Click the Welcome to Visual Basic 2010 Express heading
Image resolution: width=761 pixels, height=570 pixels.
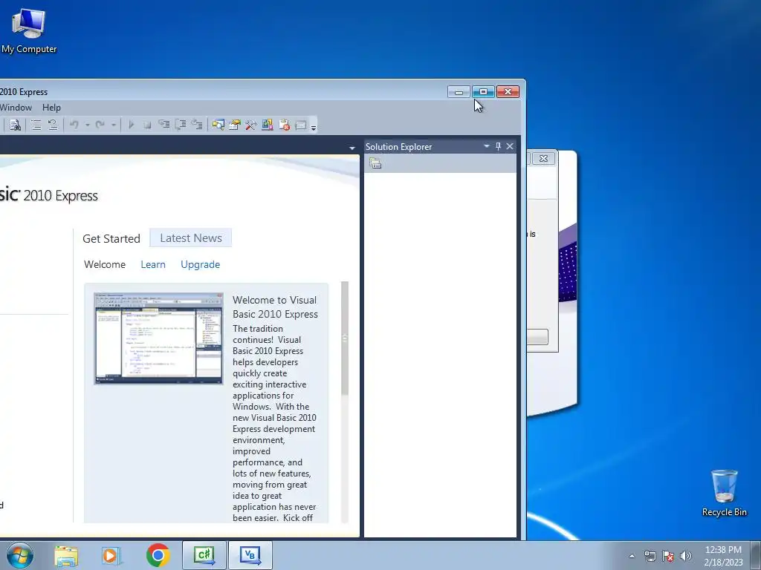pos(275,307)
